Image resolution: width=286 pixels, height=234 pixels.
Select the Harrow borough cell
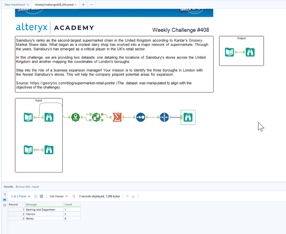tap(44, 214)
